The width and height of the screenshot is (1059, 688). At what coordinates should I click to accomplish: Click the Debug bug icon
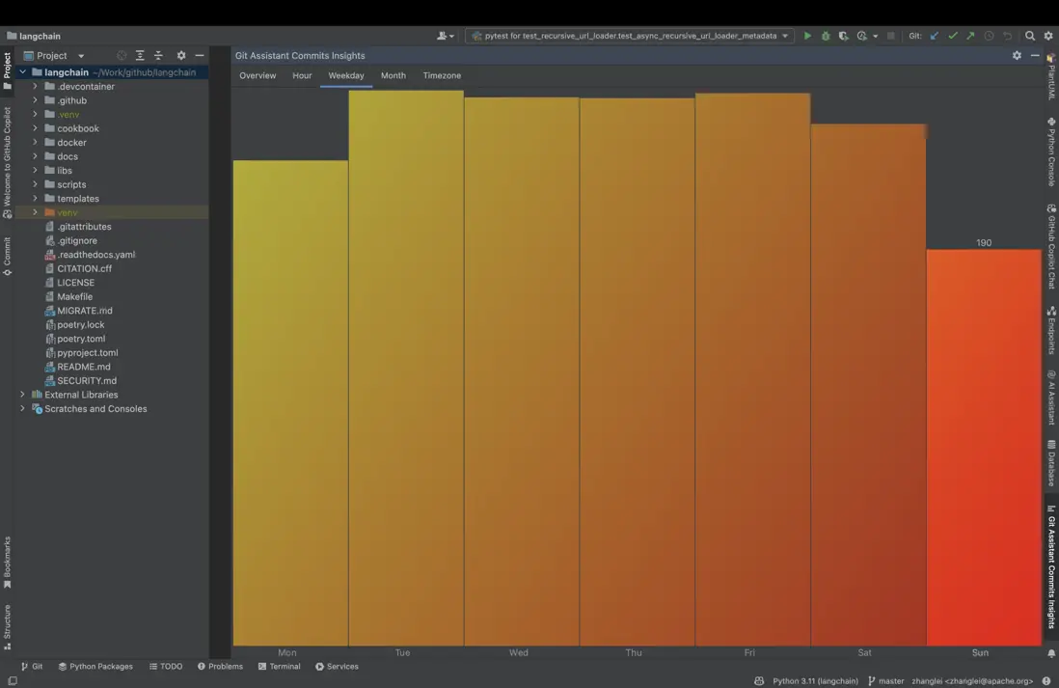coord(826,36)
